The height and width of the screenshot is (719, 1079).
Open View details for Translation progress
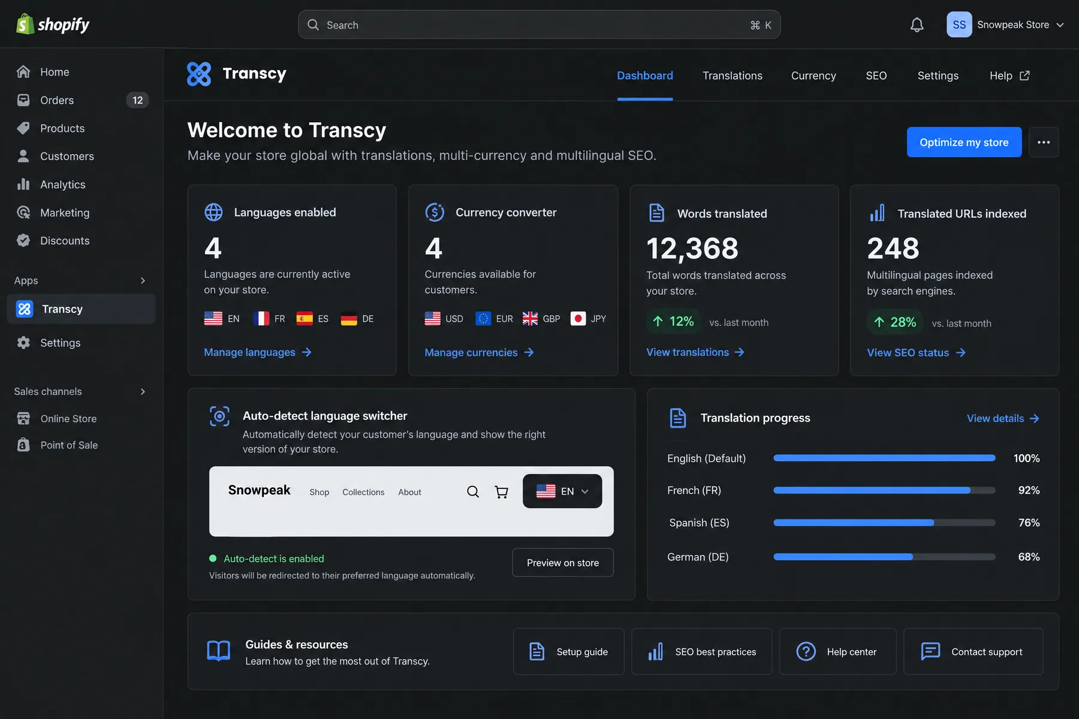[x=1003, y=418]
